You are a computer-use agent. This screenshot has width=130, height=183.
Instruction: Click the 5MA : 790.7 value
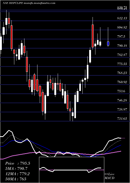(x=16, y=169)
